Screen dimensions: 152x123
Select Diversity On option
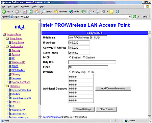pos(89,72)
